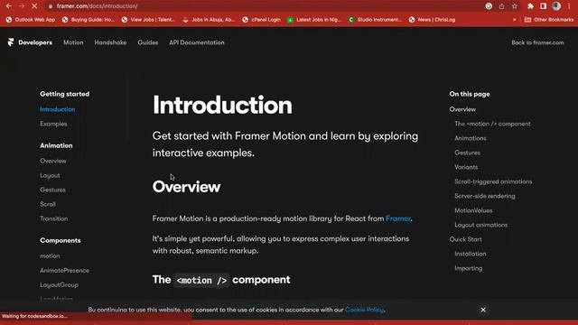
Task: Toggle the side panel icon
Action: 544,6
